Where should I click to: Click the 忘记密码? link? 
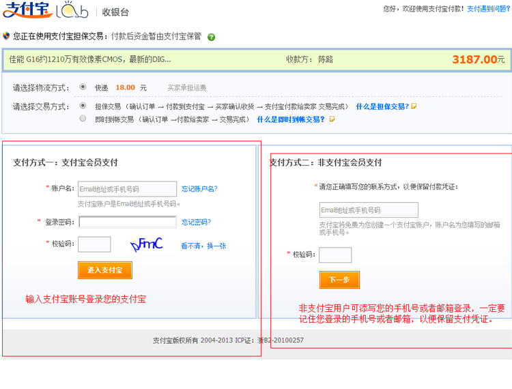pos(196,222)
